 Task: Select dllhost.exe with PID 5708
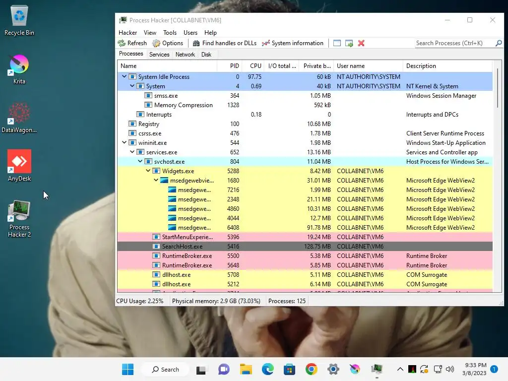305,274
